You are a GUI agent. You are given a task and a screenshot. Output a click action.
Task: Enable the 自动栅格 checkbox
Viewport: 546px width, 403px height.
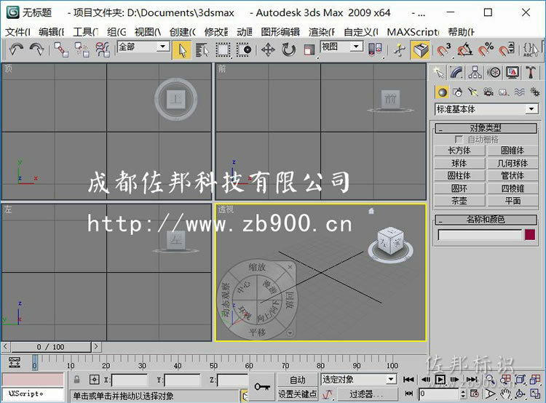459,140
